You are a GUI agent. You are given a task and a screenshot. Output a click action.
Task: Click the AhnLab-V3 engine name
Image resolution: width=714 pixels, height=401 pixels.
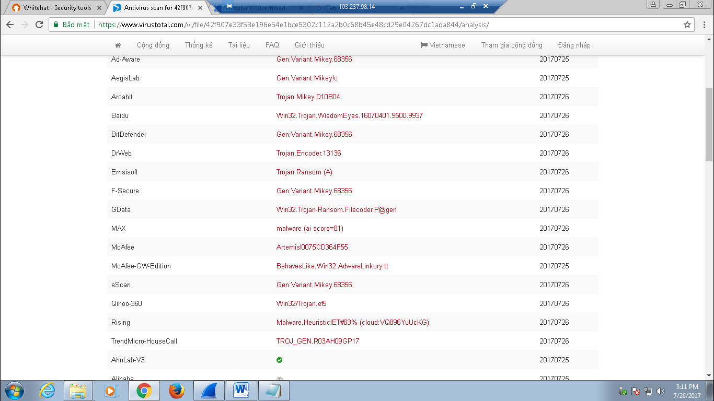(x=129, y=360)
